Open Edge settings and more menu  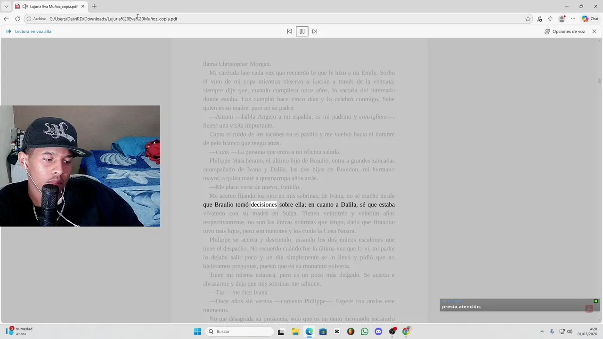(x=573, y=19)
